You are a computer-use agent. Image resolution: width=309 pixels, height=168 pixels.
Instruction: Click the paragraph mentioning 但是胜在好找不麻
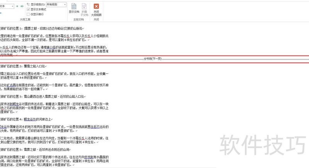point(54,87)
